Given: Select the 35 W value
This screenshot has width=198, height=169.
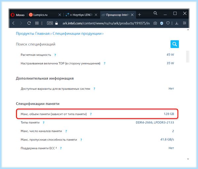Looking at the screenshot, I should tap(170, 63).
